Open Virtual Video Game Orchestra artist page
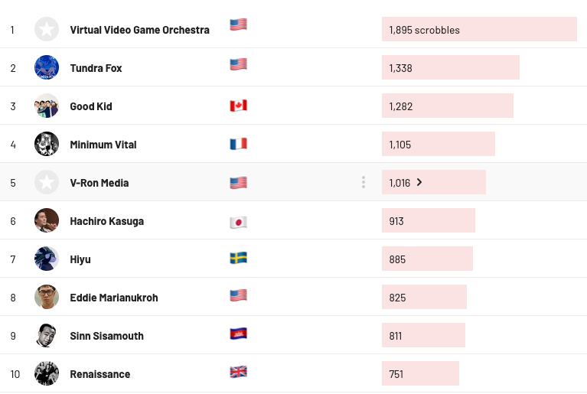Screen dimensions: 587x394 pyautogui.click(x=139, y=30)
